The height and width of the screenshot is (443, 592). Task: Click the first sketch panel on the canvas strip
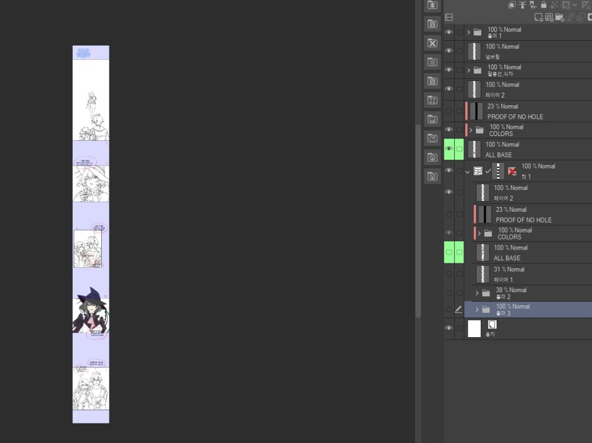[91, 100]
